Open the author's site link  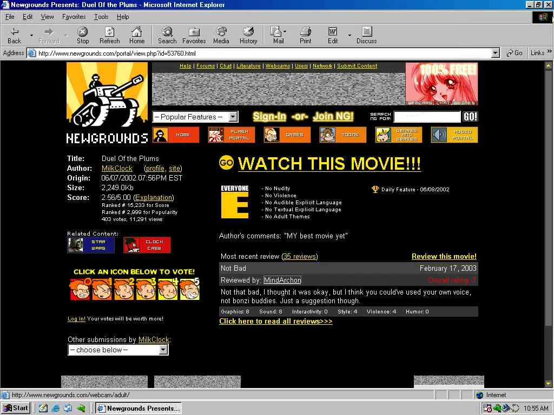click(x=175, y=169)
